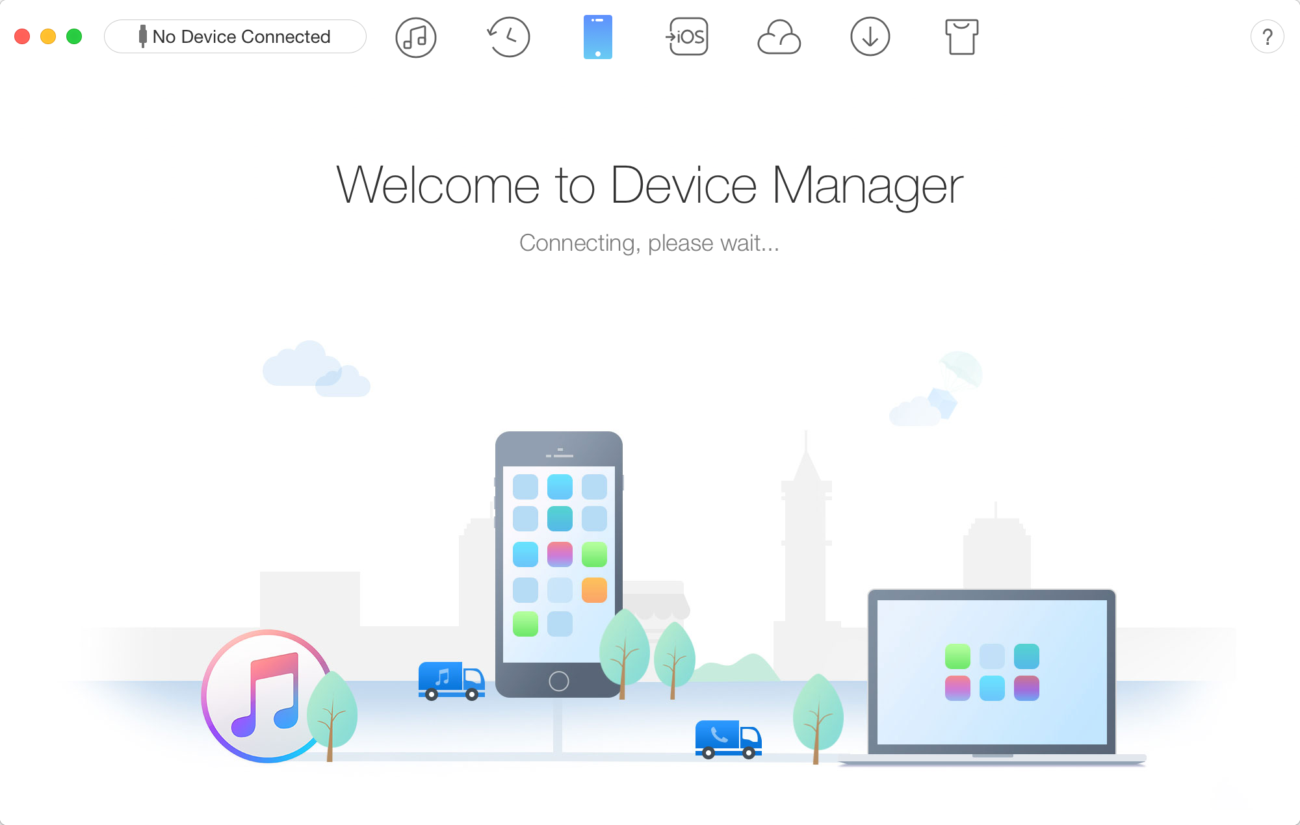Image resolution: width=1300 pixels, height=825 pixels.
Task: Open the backup/restore history tool
Action: [508, 36]
